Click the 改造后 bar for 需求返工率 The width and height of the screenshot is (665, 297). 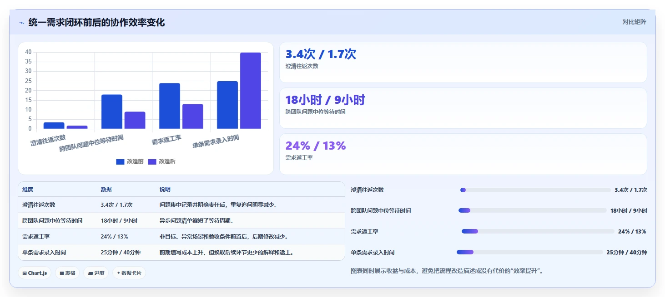coord(193,117)
